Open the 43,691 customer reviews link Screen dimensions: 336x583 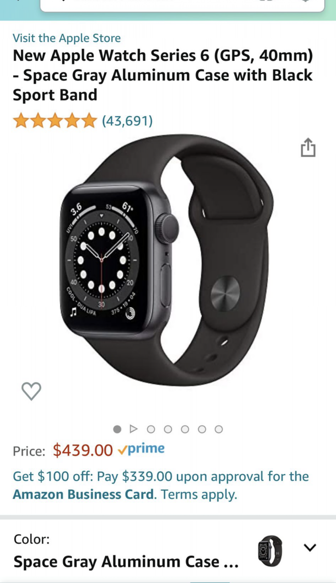pos(127,121)
